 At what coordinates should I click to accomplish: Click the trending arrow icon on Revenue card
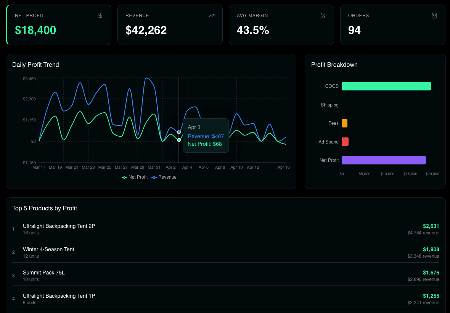click(x=212, y=16)
